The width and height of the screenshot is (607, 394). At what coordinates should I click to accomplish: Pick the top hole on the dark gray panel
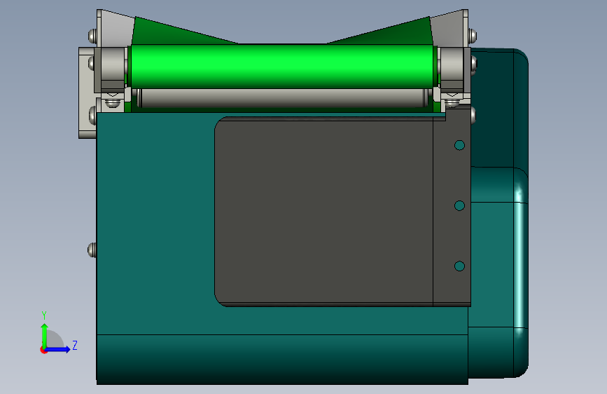point(459,145)
